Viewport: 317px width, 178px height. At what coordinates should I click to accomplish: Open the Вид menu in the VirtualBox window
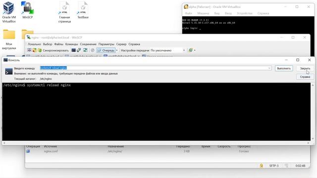tap(217, 13)
